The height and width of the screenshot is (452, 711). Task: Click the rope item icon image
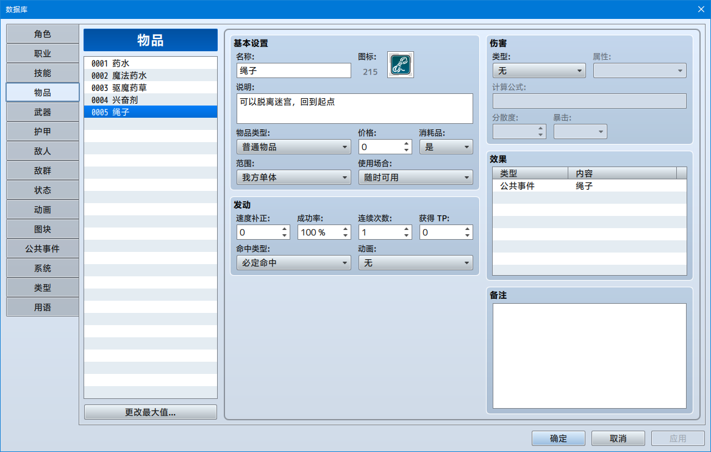coord(401,65)
